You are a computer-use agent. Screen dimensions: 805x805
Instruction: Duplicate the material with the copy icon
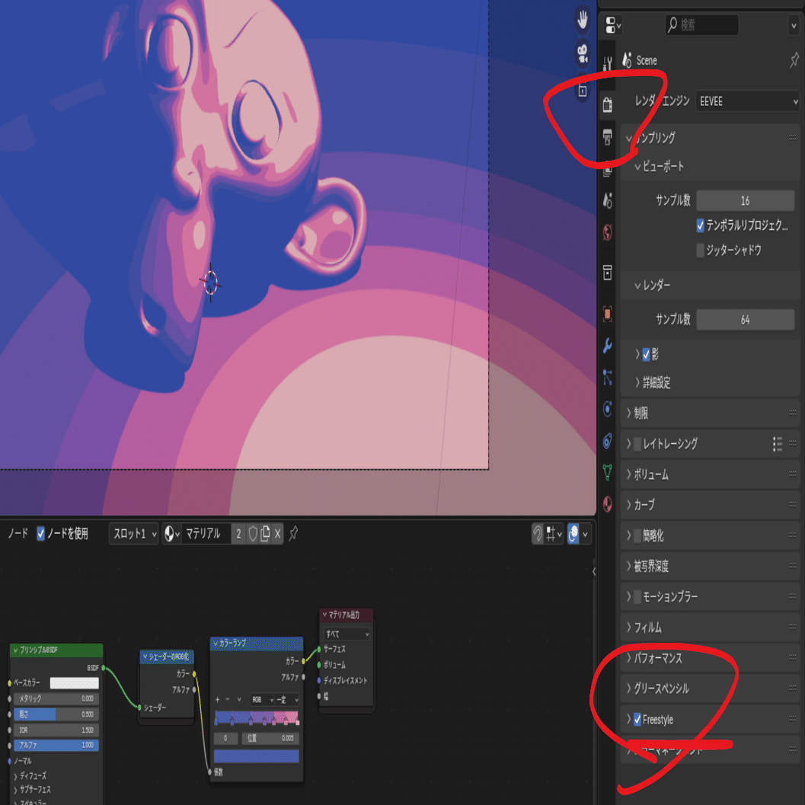click(x=265, y=534)
